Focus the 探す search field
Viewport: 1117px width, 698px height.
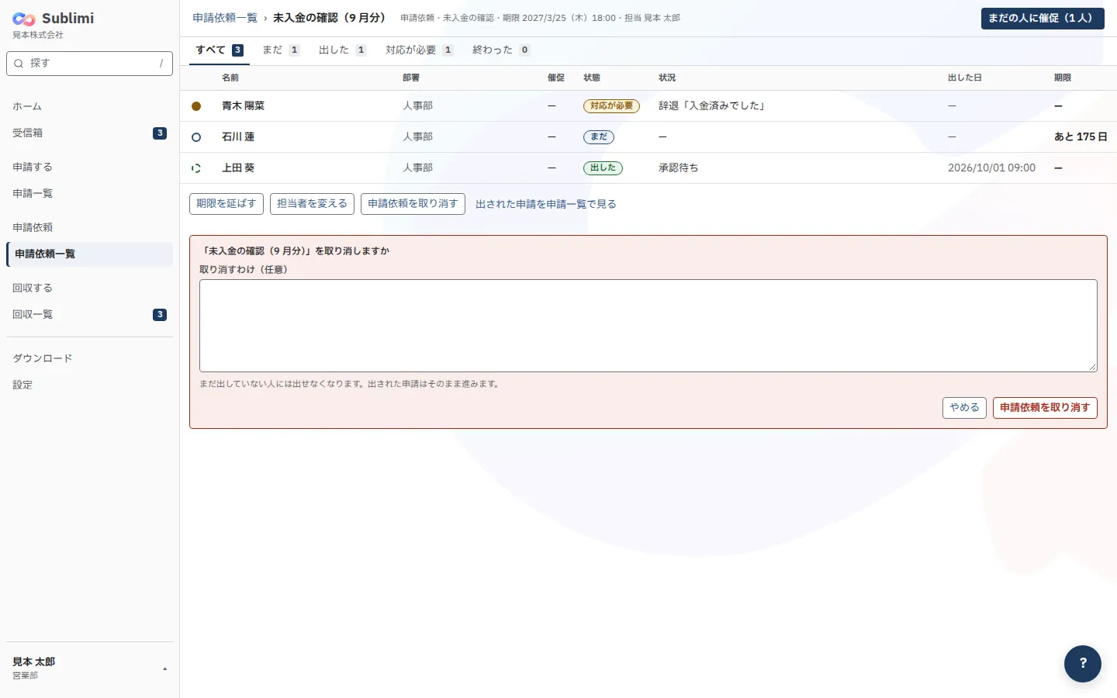[x=89, y=64]
